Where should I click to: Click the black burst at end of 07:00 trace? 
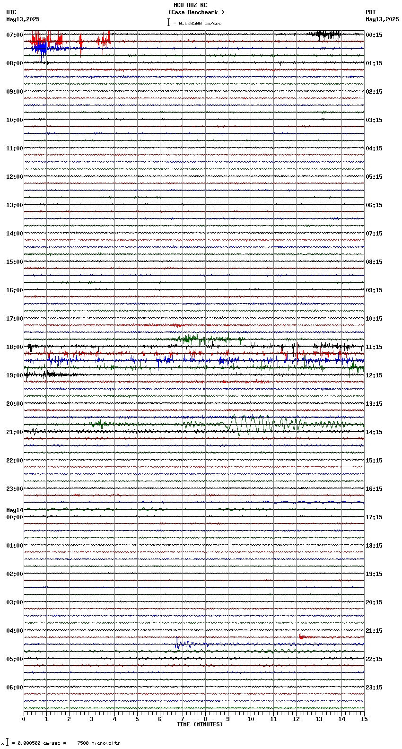(x=324, y=34)
